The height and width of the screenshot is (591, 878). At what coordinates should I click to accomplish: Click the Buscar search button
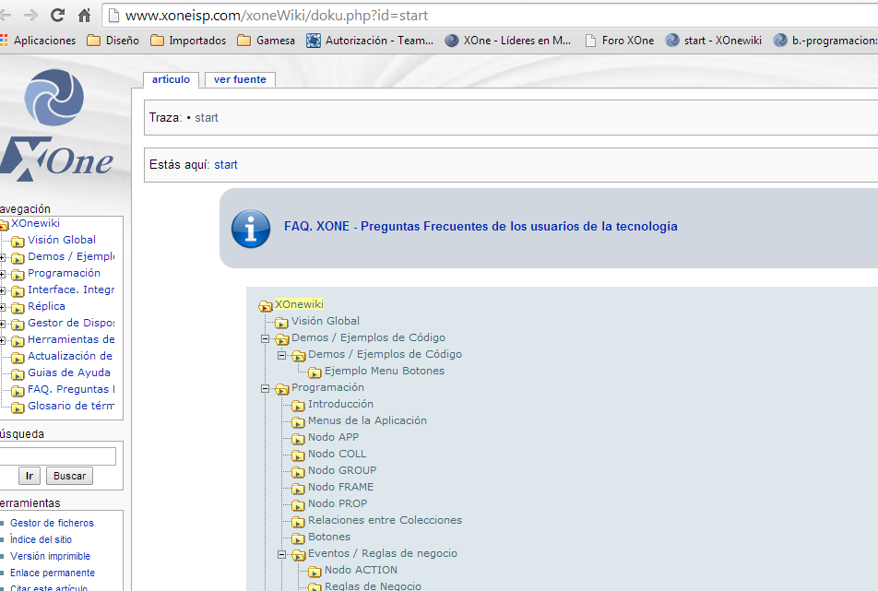pos(69,476)
